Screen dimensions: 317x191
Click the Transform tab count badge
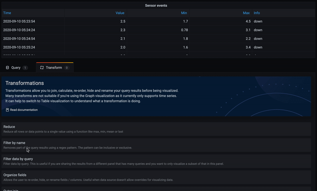click(x=67, y=68)
